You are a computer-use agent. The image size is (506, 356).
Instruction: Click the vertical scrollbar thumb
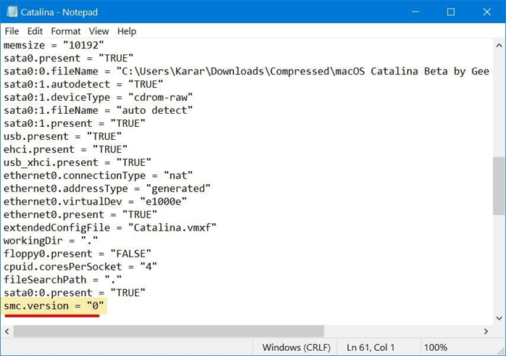coord(499,186)
